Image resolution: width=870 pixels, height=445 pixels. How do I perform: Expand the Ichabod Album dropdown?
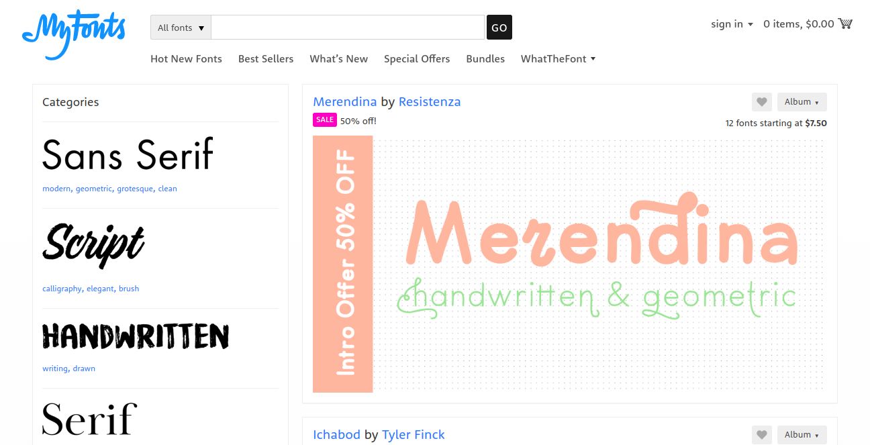coord(802,435)
